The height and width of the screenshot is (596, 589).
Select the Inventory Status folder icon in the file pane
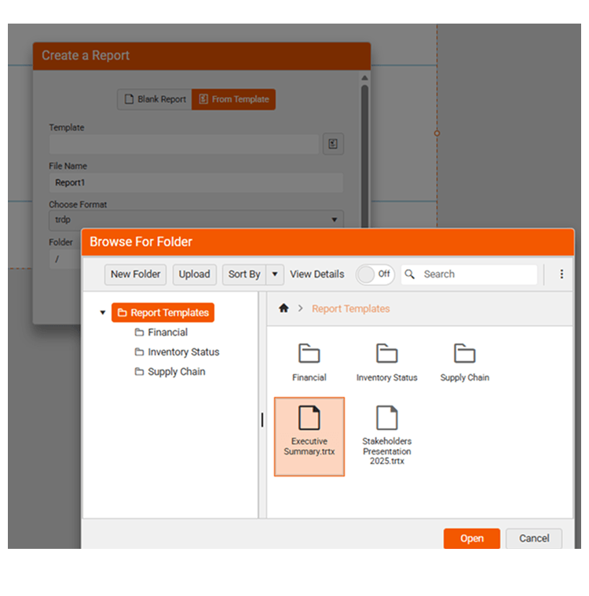[x=386, y=354]
